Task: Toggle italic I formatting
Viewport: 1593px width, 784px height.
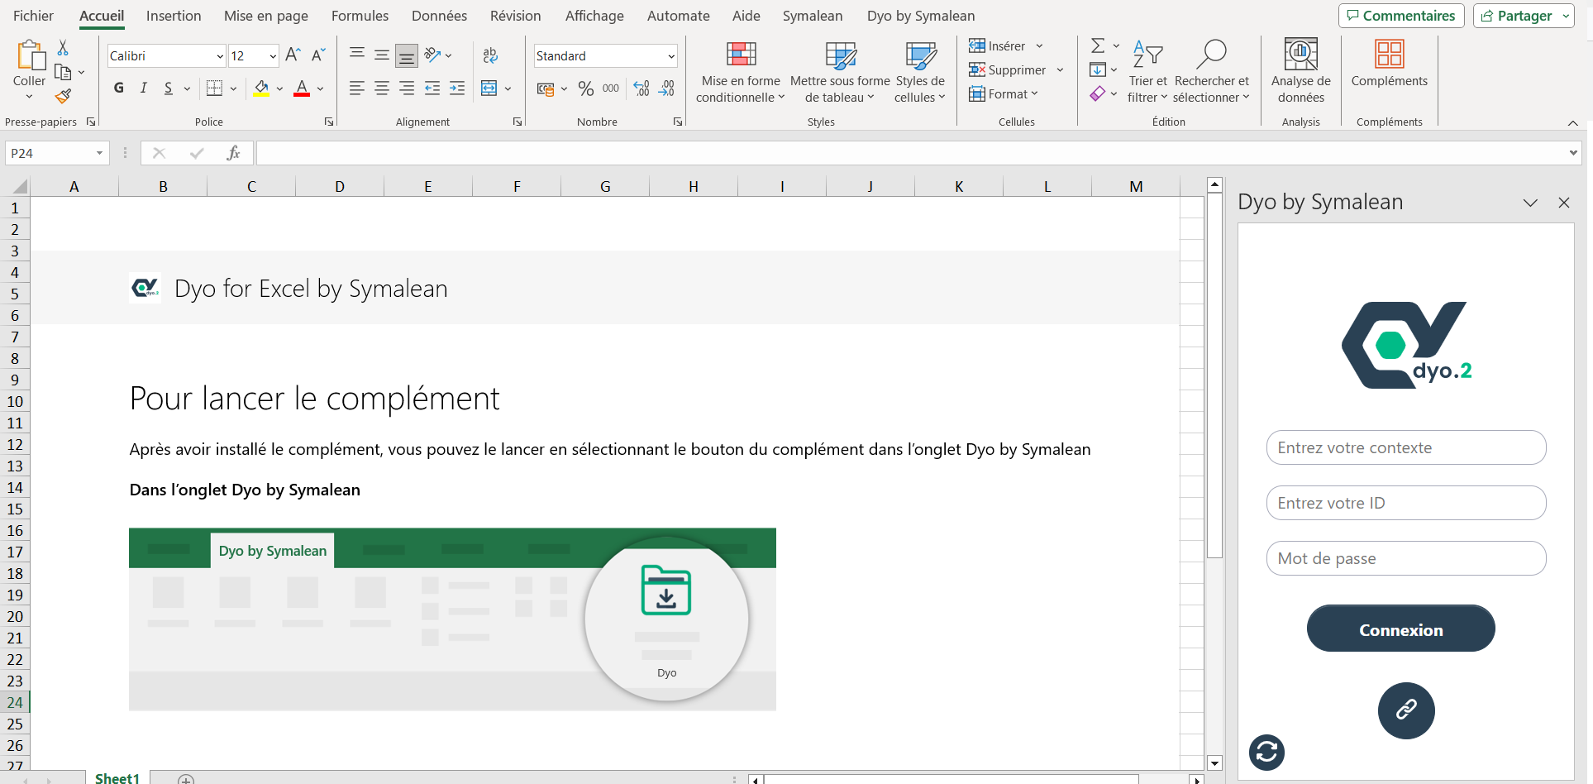Action: click(144, 88)
